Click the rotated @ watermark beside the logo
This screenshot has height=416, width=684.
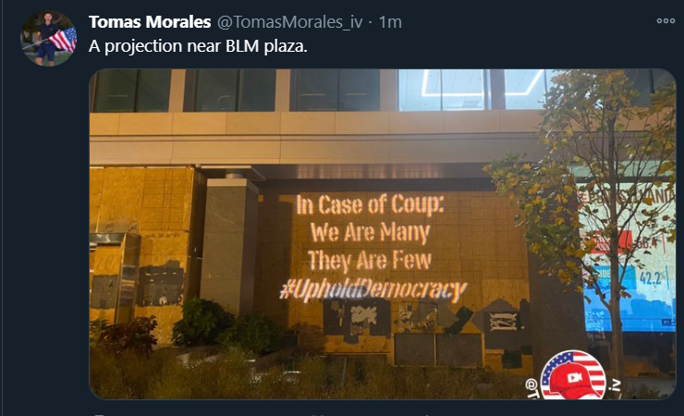tap(531, 387)
